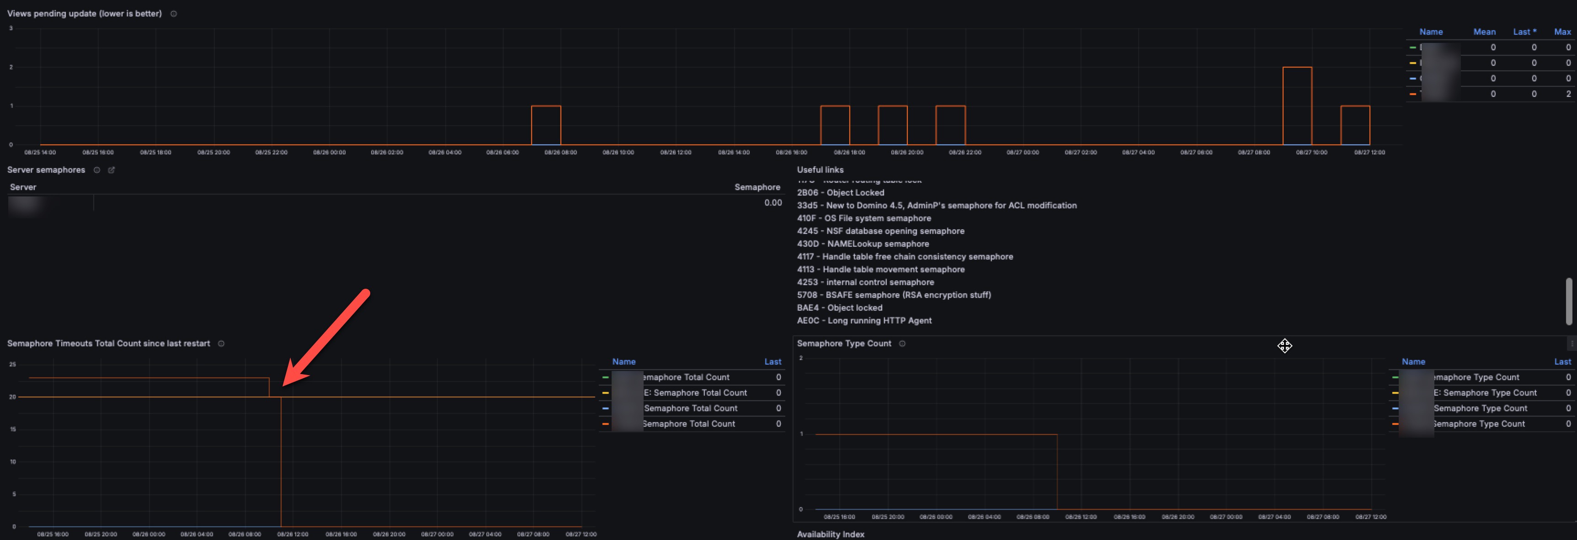This screenshot has width=1577, height=540.
Task: Click the Views pending update panel title
Action: 85,13
